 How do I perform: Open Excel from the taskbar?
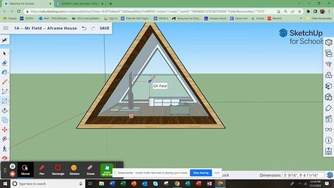[x=123, y=183]
